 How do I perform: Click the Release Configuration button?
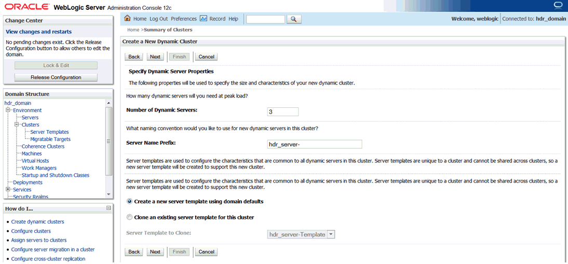coord(56,77)
